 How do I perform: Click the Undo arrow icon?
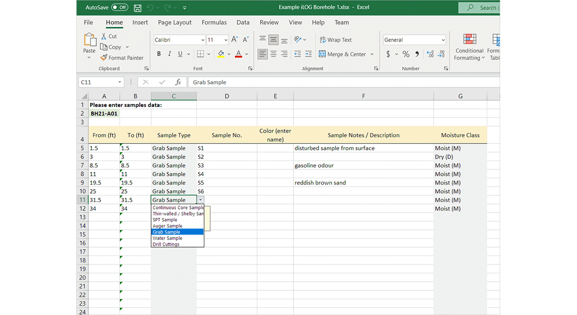(150, 7)
